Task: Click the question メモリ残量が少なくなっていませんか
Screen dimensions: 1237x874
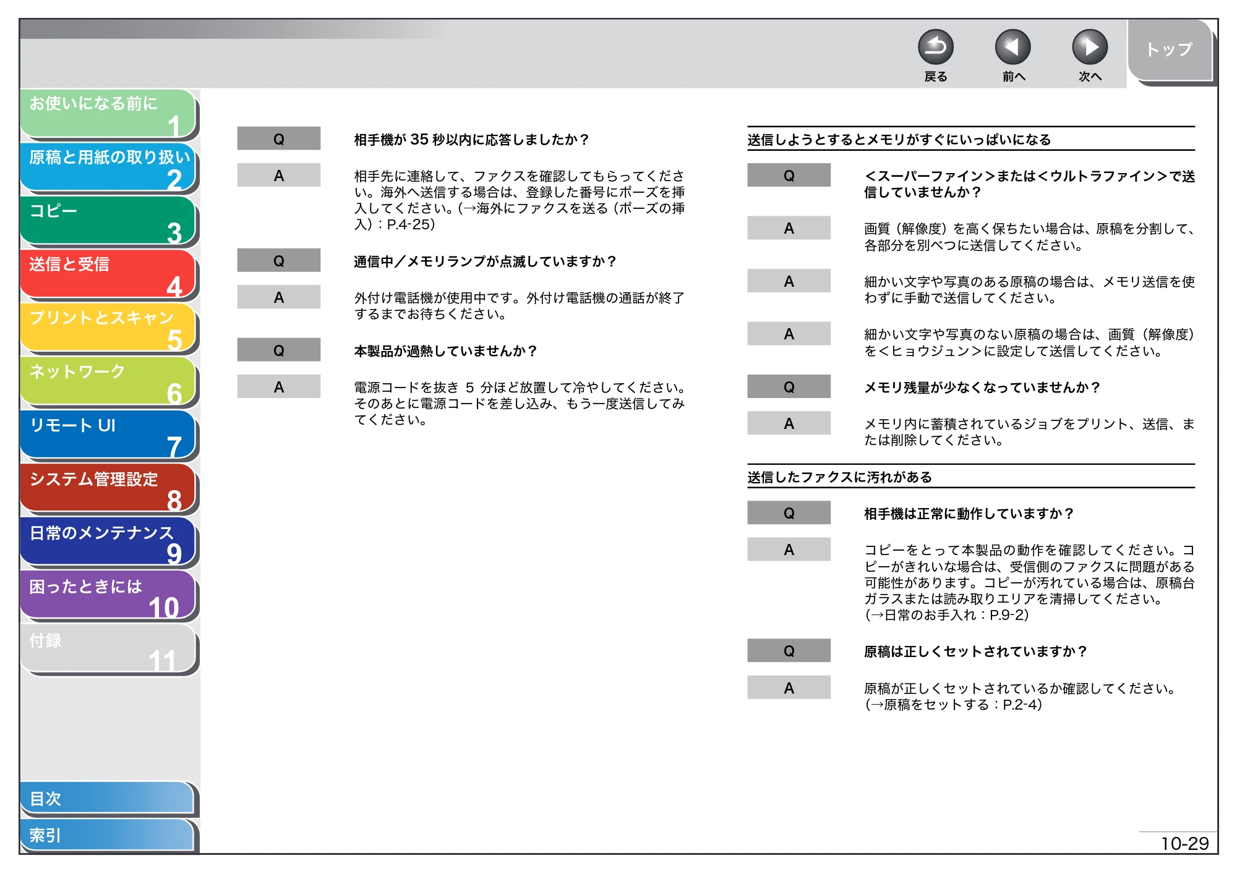Action: [x=982, y=388]
